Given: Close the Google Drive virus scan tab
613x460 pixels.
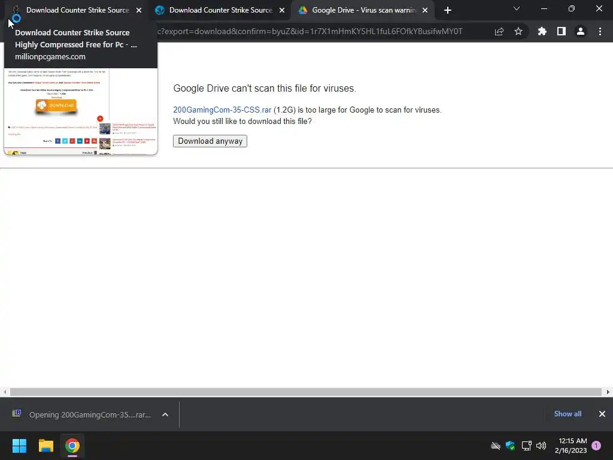Looking at the screenshot, I should coord(425,10).
